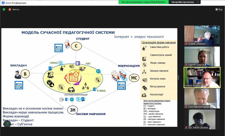Click Yammer icon in bottom app row
The image size is (225, 136).
tap(72, 99)
